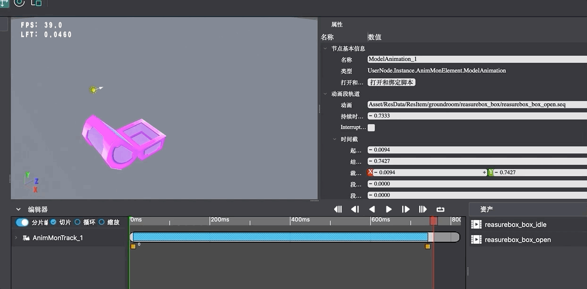
Task: Click the UserNode.Instance.AnimMonElement.ModelAnimation type text
Action: [x=437, y=71]
